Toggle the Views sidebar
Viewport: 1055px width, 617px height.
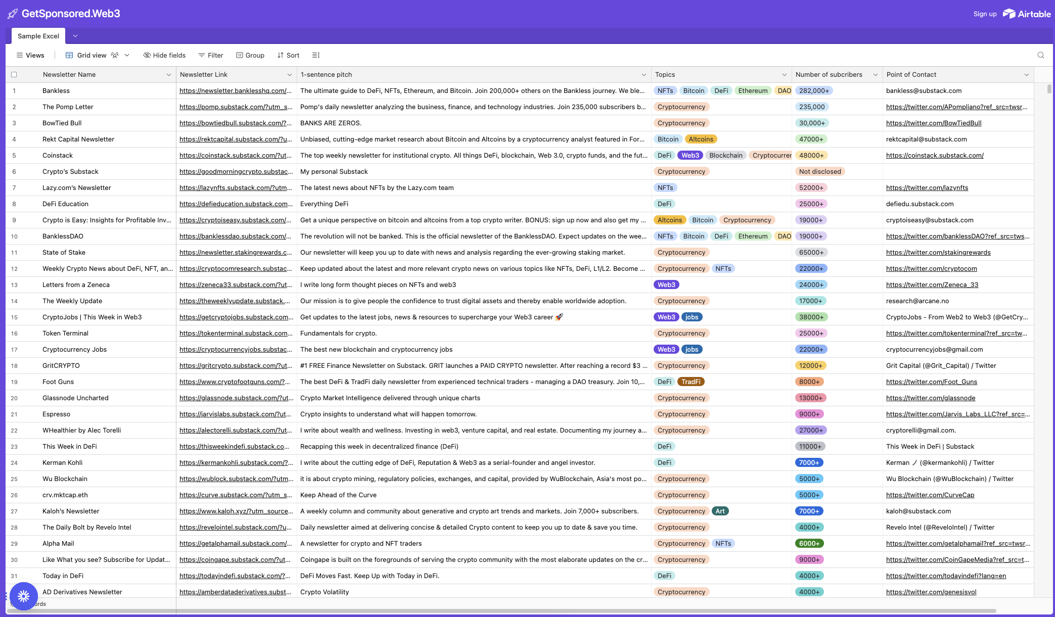coord(30,55)
